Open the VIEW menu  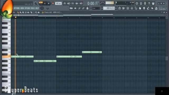[22, 8]
